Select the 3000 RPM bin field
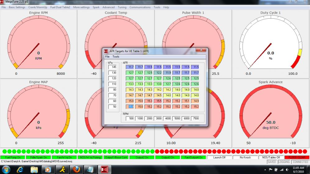Viewport: 310px width, 174px height. pos(158,118)
